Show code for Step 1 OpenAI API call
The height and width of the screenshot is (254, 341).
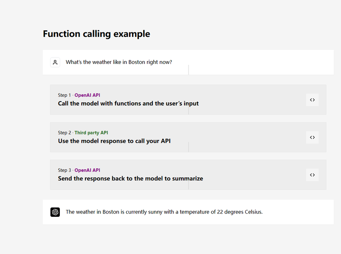tap(312, 100)
